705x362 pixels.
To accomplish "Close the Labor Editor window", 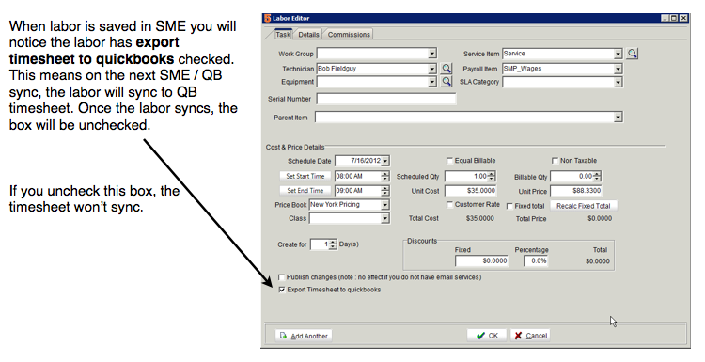I will coord(683,18).
